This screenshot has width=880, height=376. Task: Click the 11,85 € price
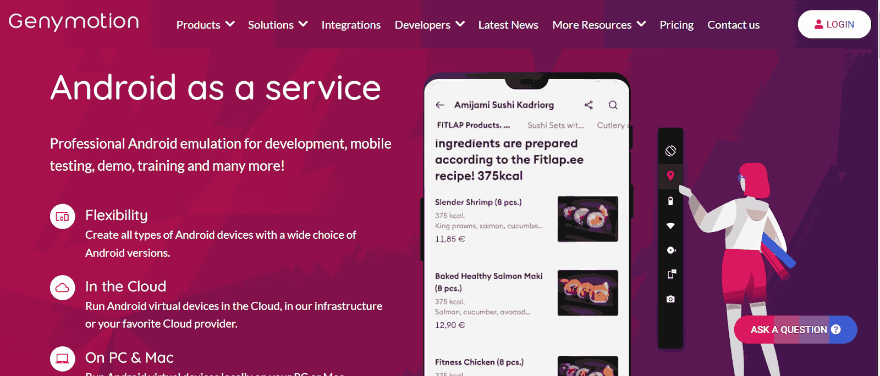450,239
